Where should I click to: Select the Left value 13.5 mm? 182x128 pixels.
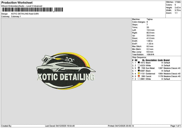tap(150, 30)
